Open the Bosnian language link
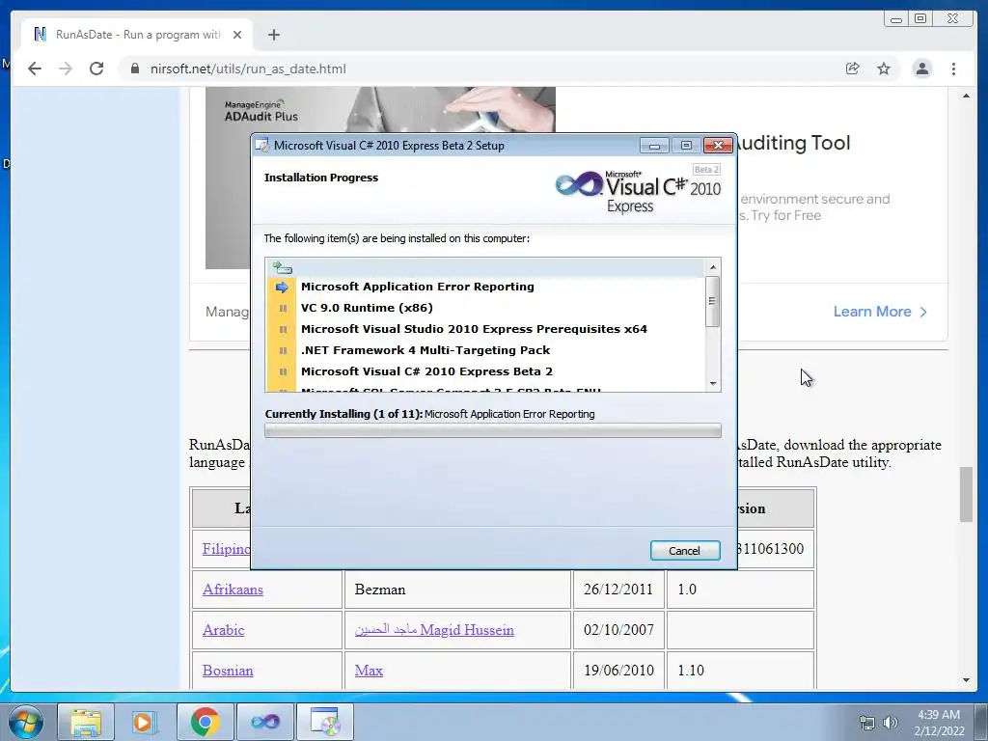The width and height of the screenshot is (988, 741). click(228, 671)
